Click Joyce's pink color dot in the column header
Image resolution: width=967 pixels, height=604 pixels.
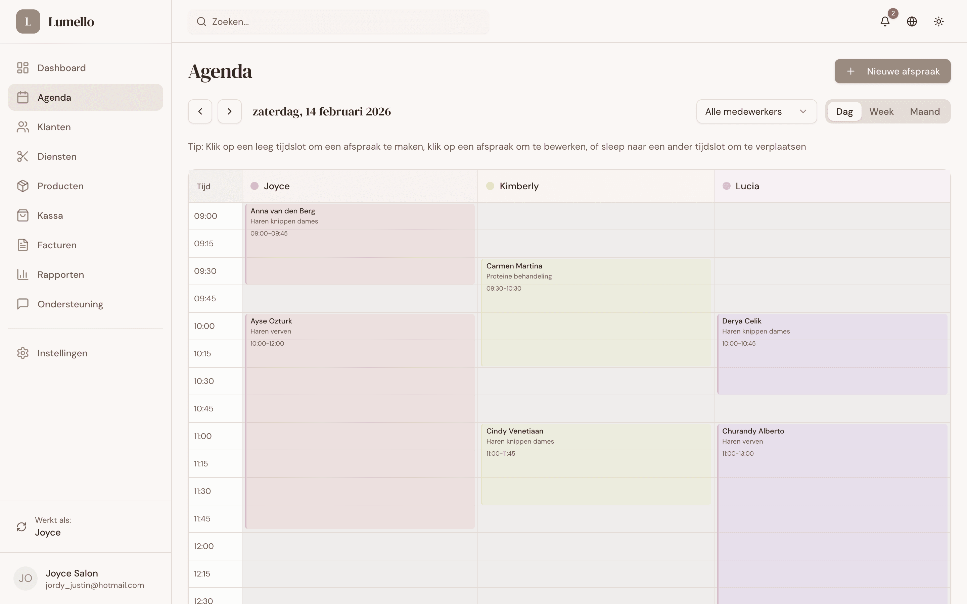click(255, 185)
